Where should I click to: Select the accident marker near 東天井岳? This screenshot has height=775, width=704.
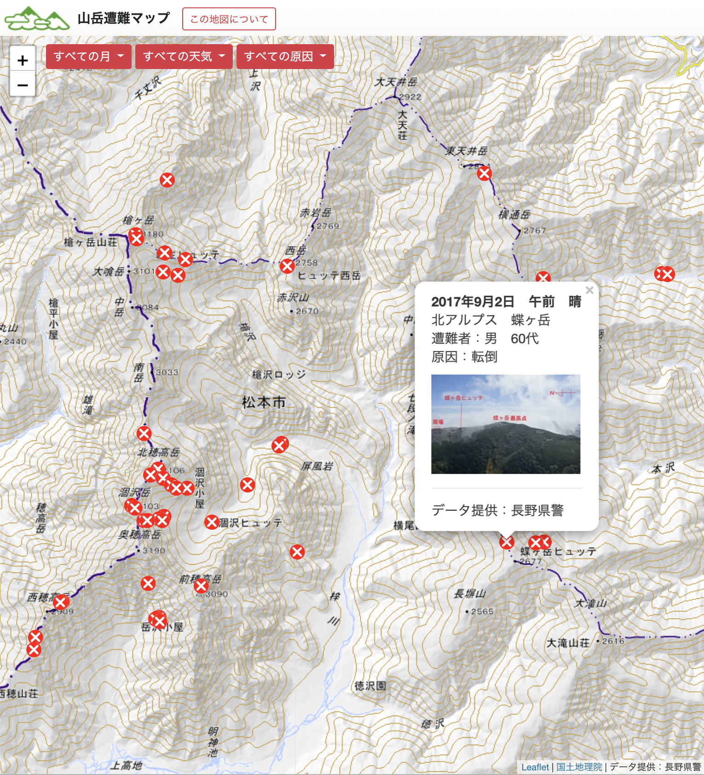tap(484, 174)
